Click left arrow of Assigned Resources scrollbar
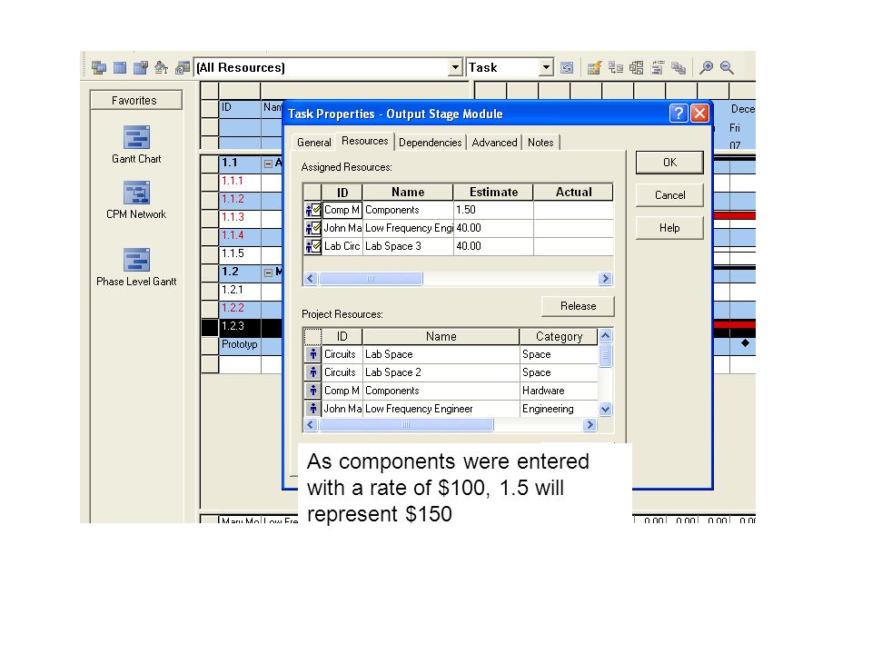The image size is (872, 654). coord(311,279)
